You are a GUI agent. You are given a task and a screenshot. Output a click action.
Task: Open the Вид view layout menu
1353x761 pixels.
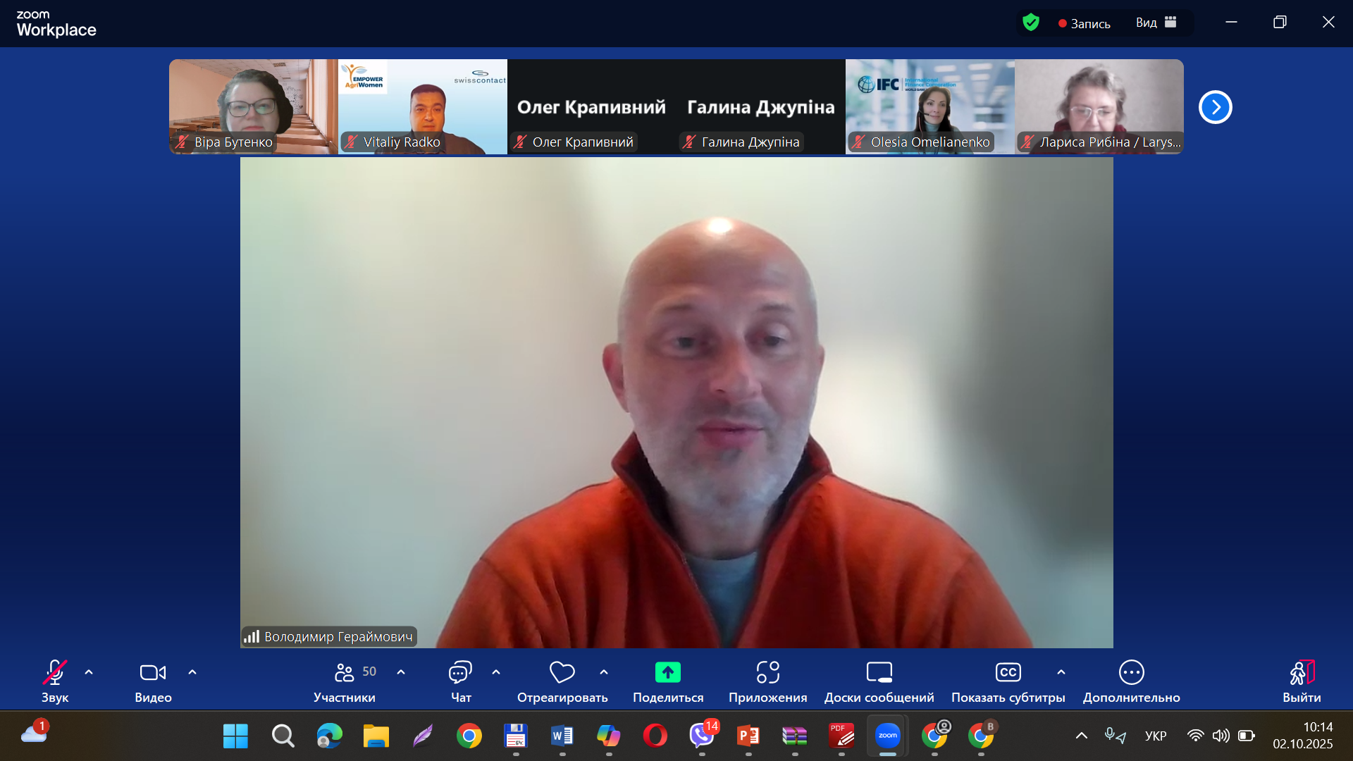[x=1156, y=23]
